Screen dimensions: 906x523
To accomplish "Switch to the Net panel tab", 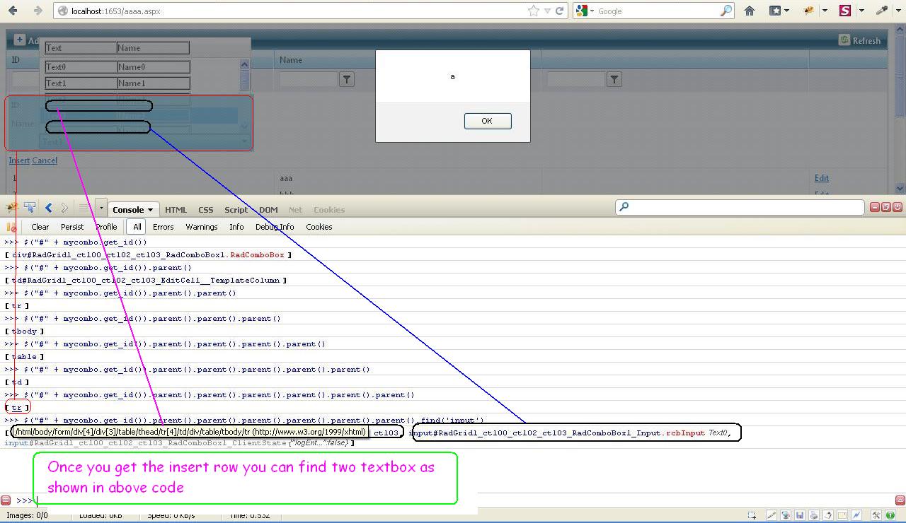I will tap(295, 210).
